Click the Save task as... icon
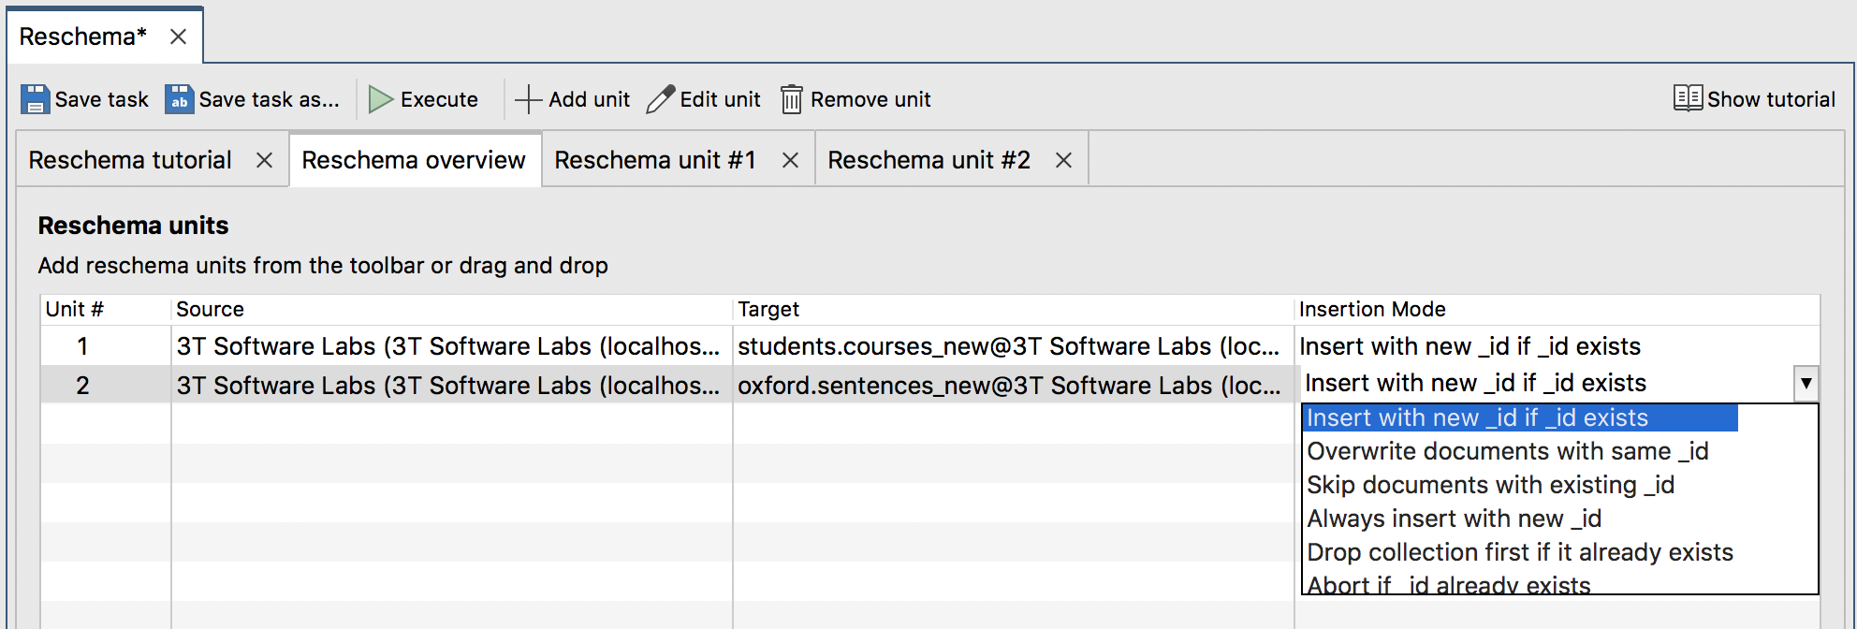1857x629 pixels. click(x=178, y=98)
